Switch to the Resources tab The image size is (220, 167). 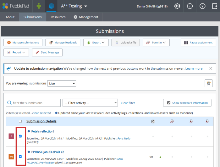point(58,17)
